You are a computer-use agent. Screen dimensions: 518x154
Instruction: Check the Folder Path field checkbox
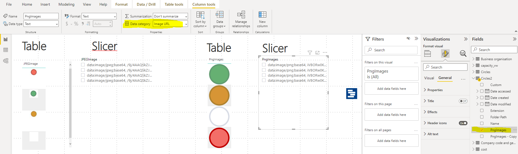(x=482, y=117)
